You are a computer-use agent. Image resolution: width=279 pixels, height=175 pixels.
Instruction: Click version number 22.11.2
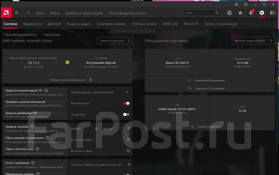[x=34, y=63]
